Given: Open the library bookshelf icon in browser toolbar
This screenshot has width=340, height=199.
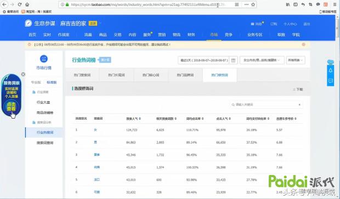Looking at the screenshot, I should [288, 4].
